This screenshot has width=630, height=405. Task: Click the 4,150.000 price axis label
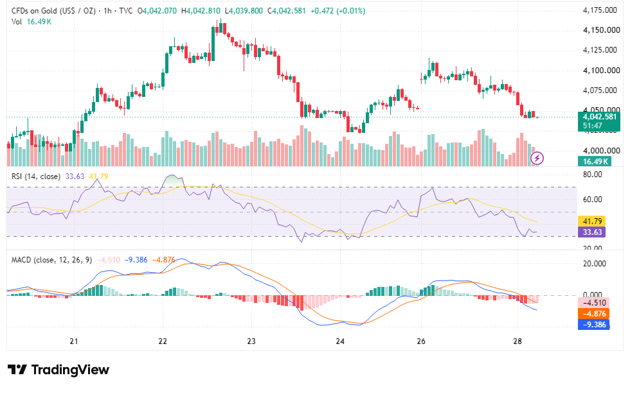[602, 30]
